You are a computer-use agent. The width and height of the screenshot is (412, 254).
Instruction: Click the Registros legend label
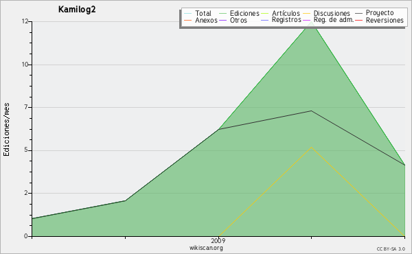[286, 20]
